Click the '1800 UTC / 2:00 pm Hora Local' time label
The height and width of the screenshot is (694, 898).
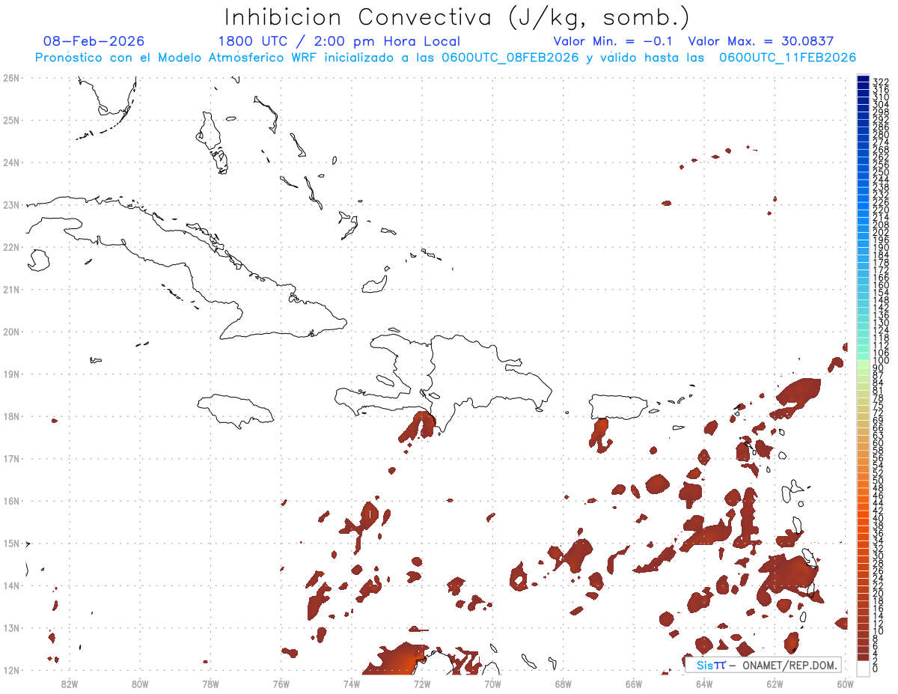pyautogui.click(x=339, y=41)
